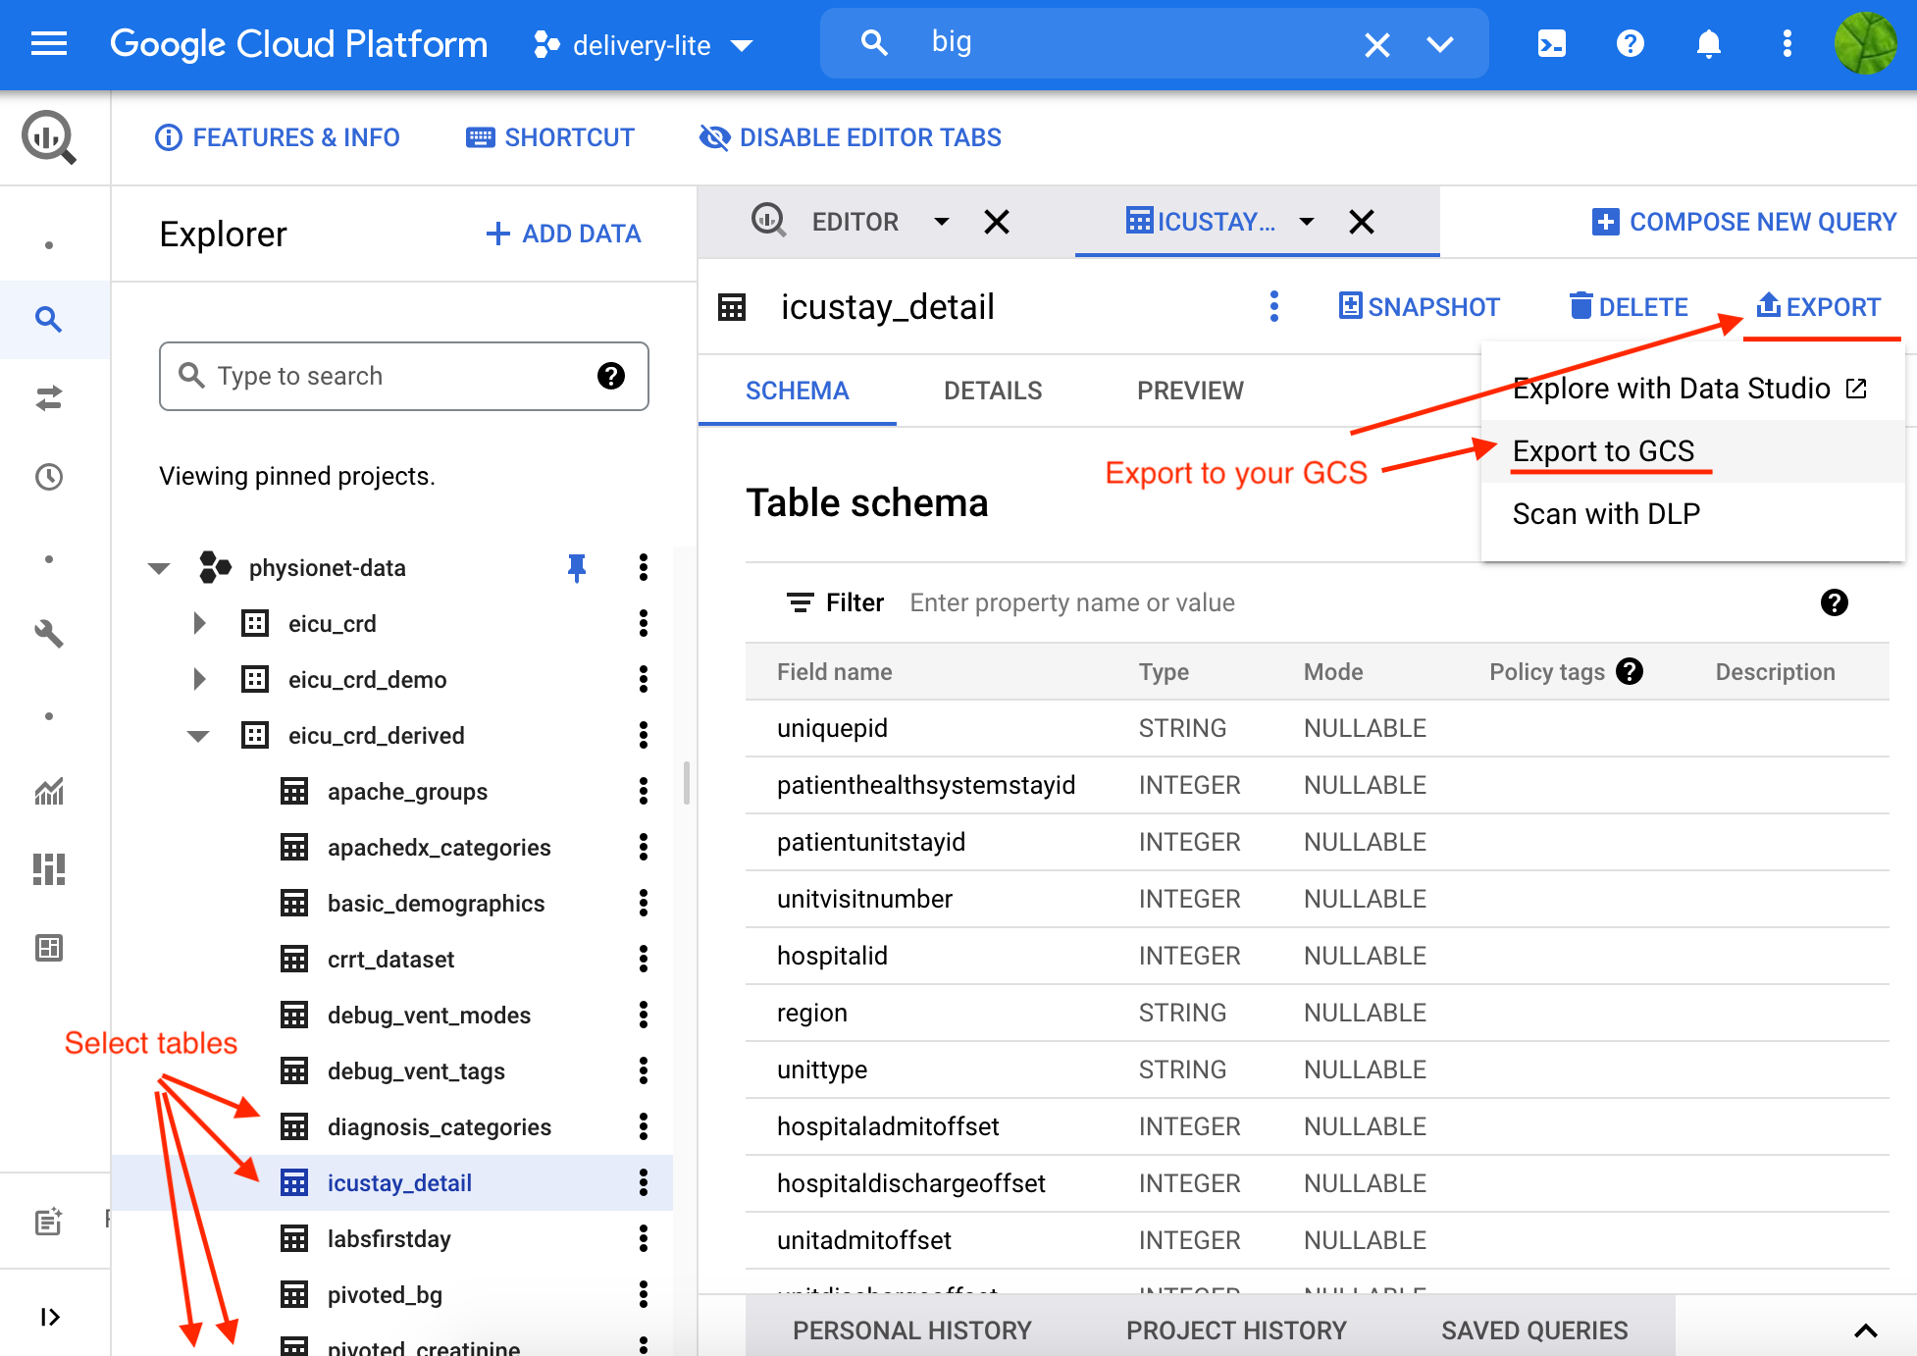1917x1356 pixels.
Task: Select the labsfirstday table
Action: (x=389, y=1239)
